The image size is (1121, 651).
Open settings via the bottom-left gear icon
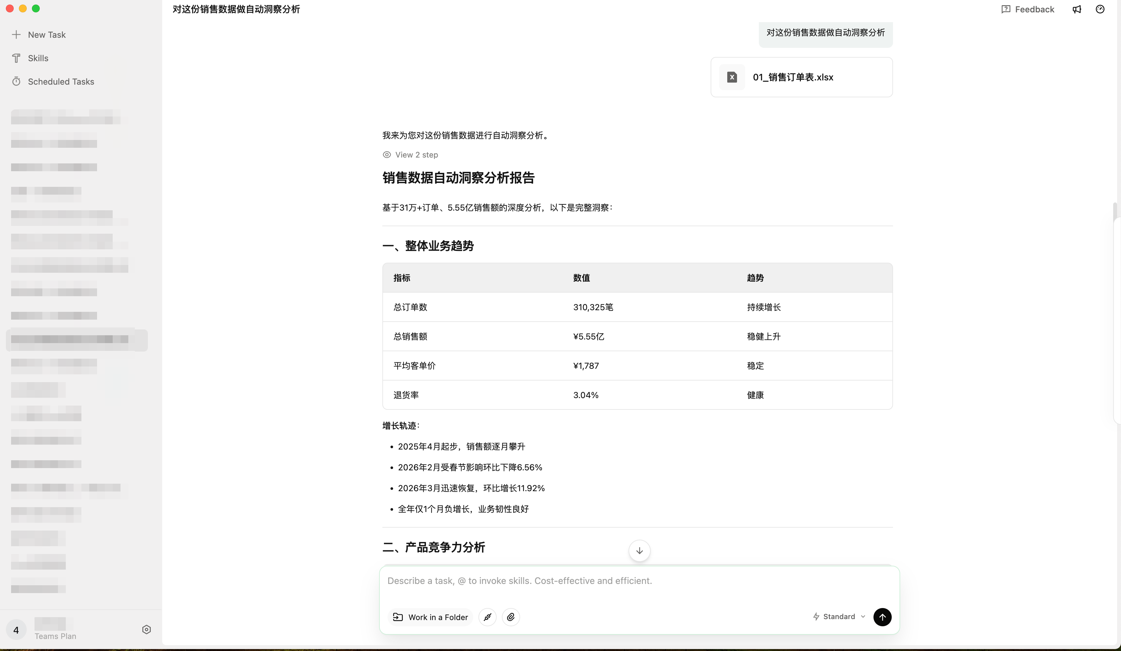(146, 629)
